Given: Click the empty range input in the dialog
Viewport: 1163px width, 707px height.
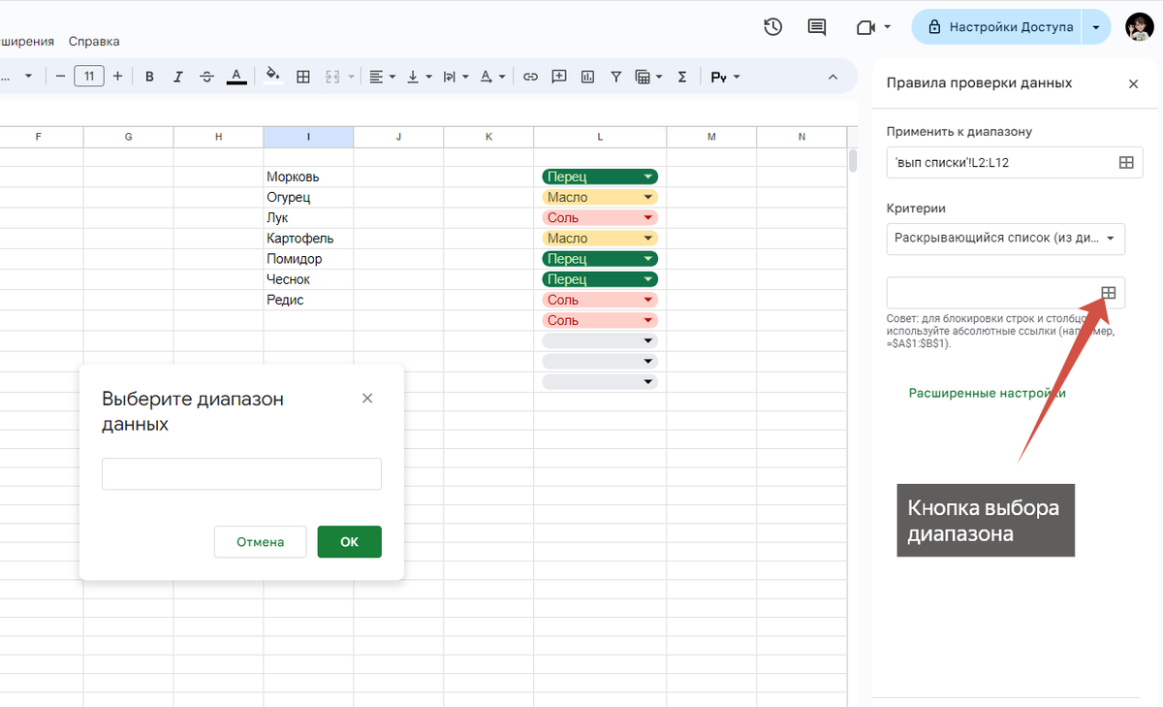Looking at the screenshot, I should point(240,473).
